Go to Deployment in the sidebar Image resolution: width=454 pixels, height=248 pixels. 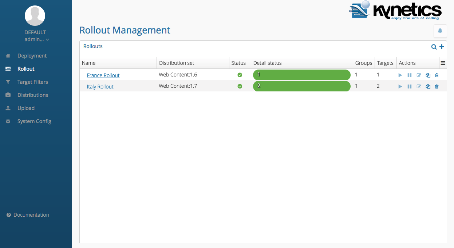(x=32, y=56)
